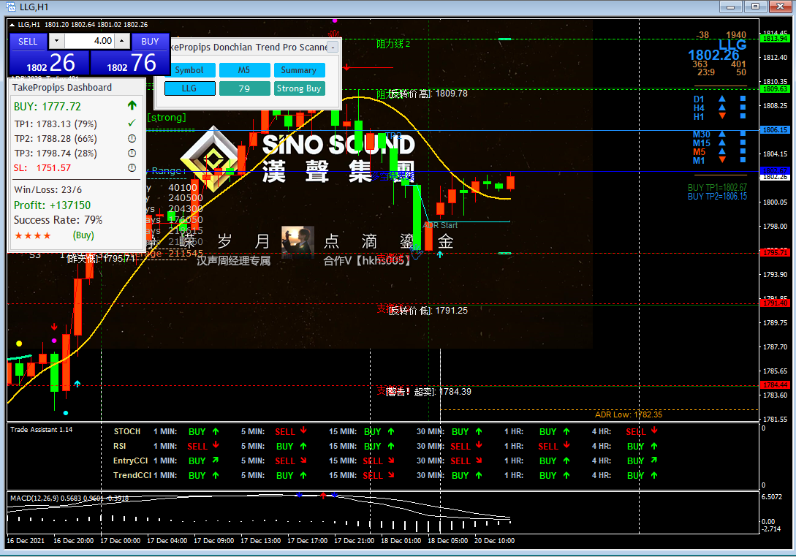Increase the trade volume with the up arrow
Viewport: 796px width, 557px height.
point(122,41)
